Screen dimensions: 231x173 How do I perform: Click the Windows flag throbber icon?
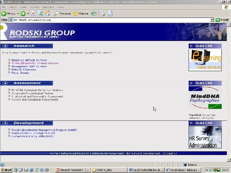[x=226, y=7]
